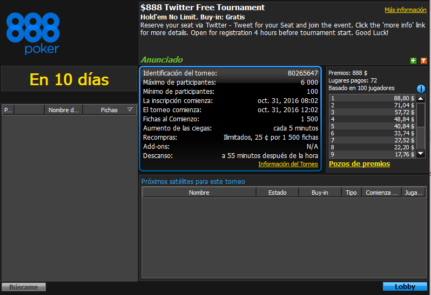This screenshot has width=431, height=295.
Task: Sort satellites by Estado column
Action: point(278,193)
